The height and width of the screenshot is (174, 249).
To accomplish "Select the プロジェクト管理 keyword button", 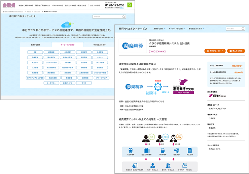I will coord(100,73).
